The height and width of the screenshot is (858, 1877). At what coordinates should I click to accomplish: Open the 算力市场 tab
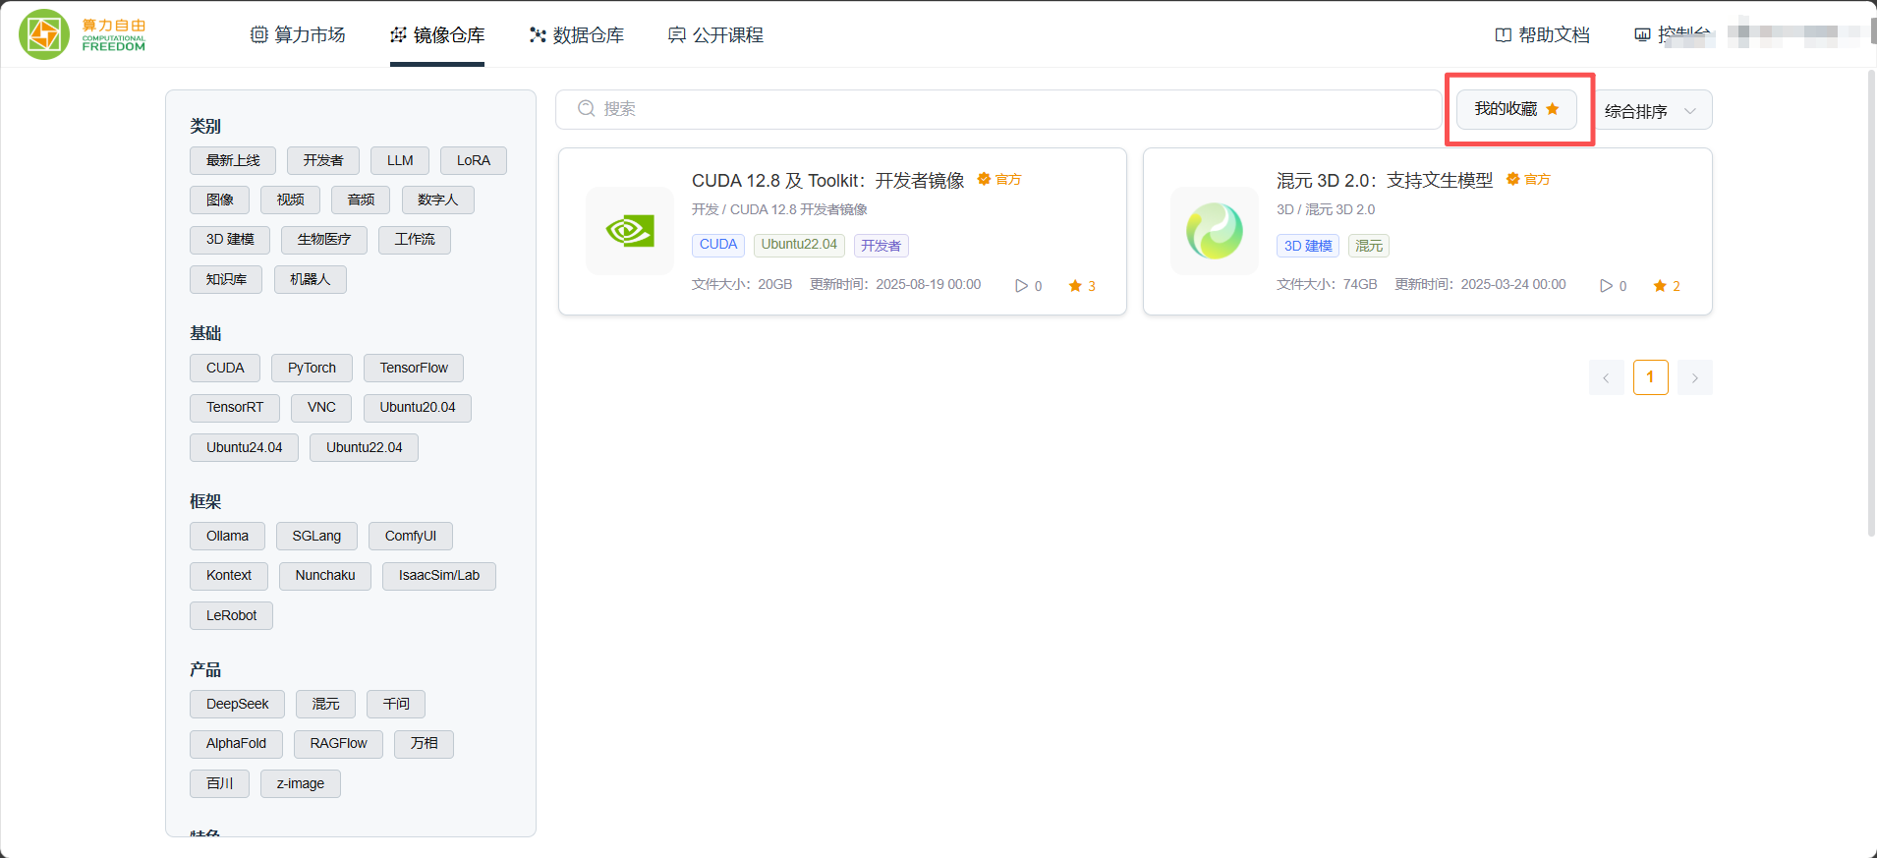pyautogui.click(x=298, y=35)
